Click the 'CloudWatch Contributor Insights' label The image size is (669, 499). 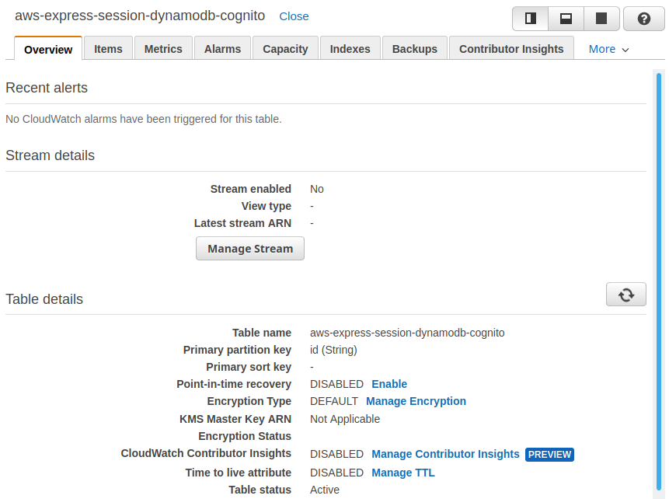tap(206, 453)
